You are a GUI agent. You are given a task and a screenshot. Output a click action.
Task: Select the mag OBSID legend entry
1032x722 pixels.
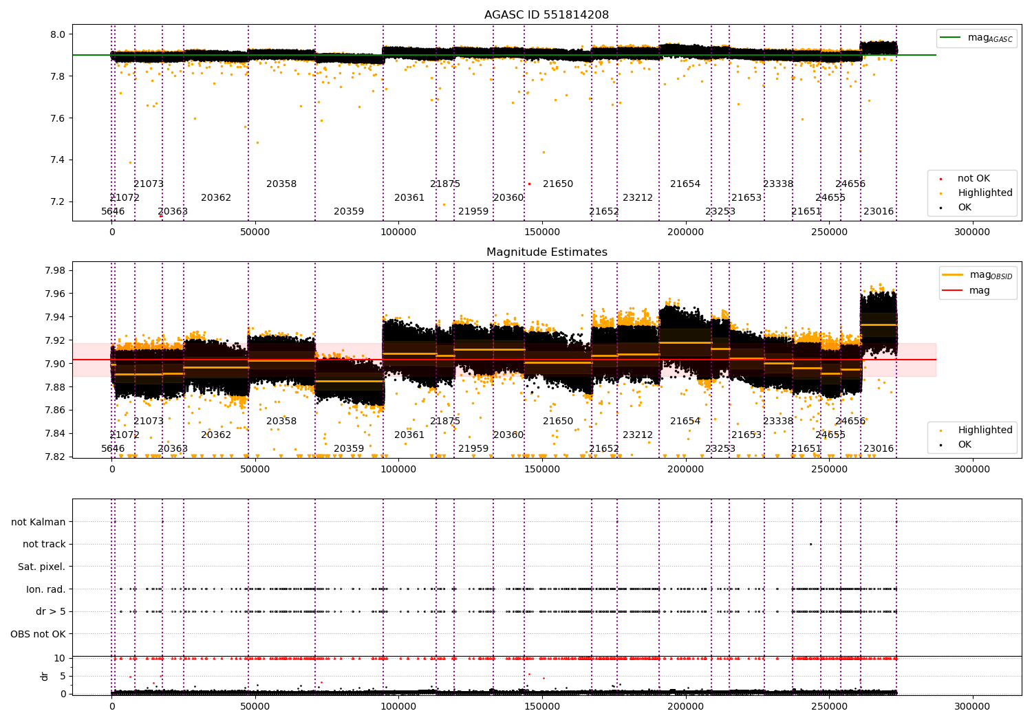pos(978,275)
